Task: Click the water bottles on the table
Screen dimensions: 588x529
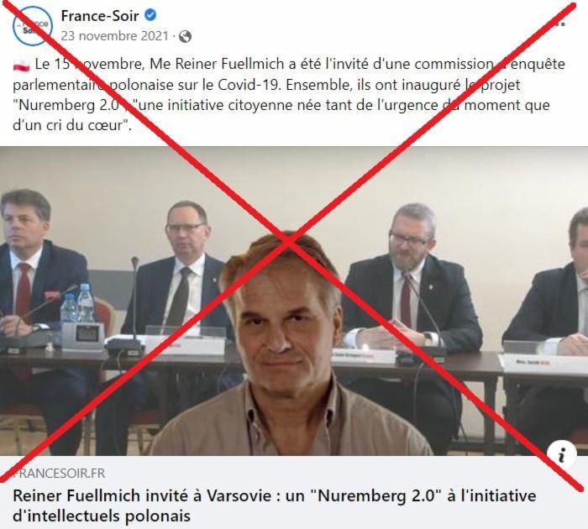Action: pos(77,304)
